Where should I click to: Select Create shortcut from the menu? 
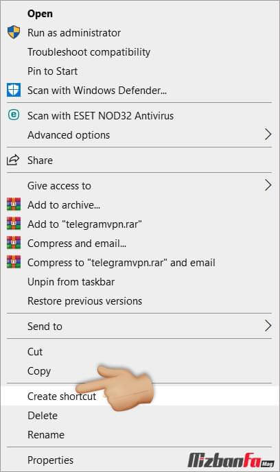[140, 396]
